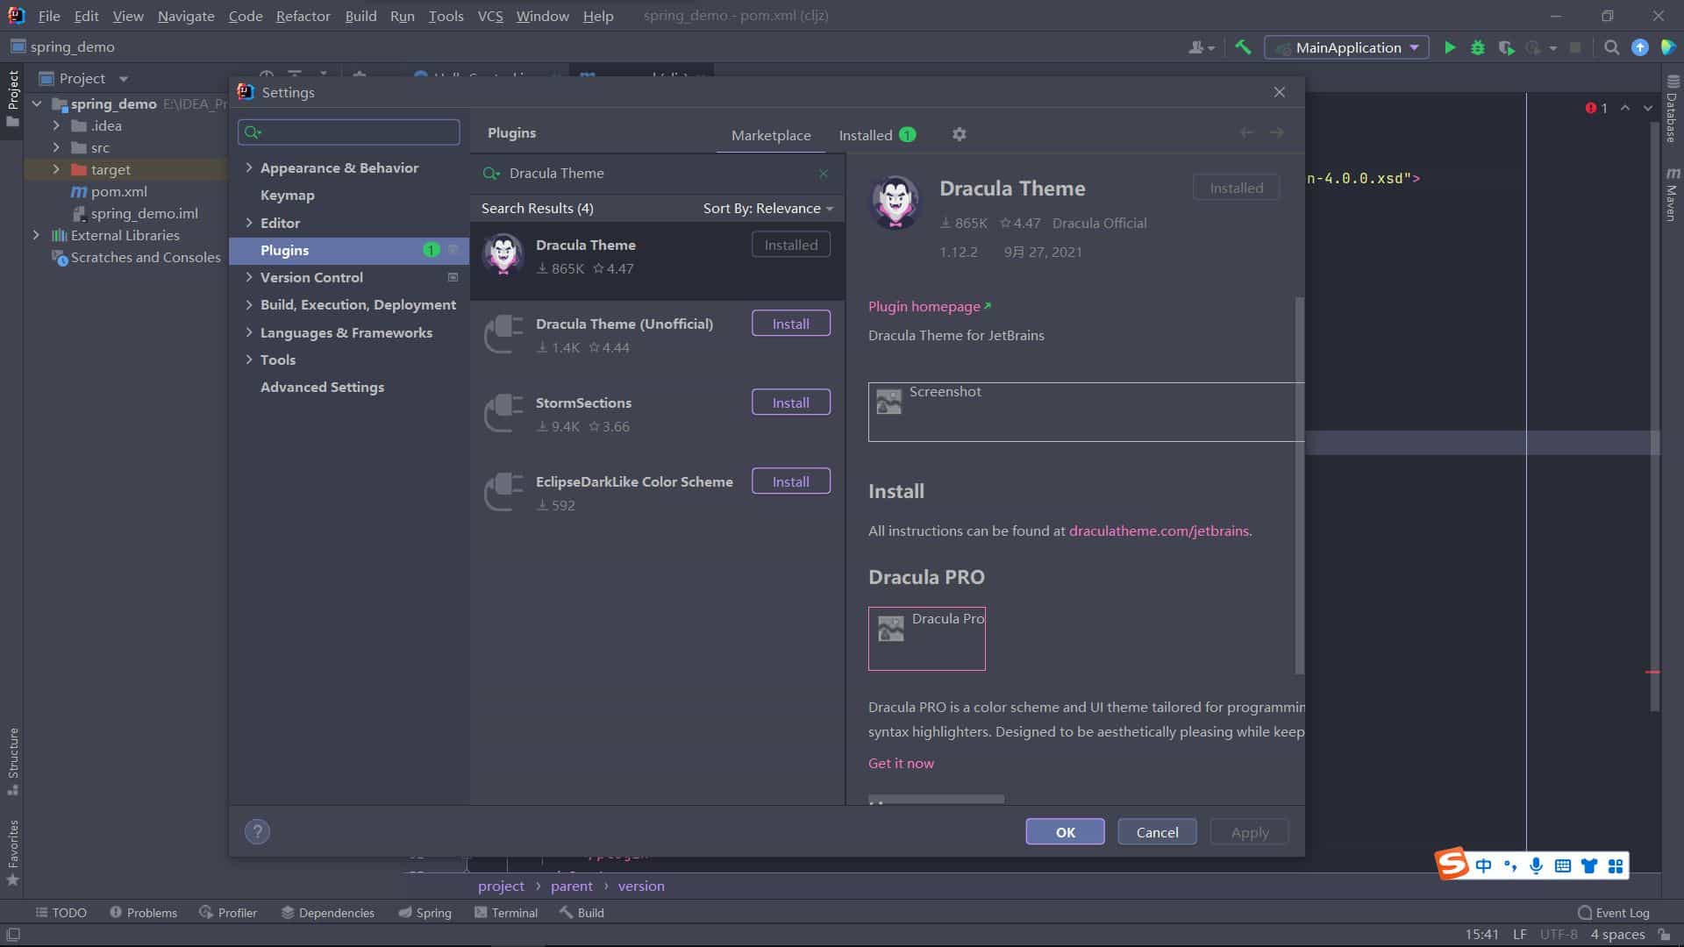Screen dimensions: 1684x947
Task: Click the Sogou soft keyboard icon
Action: [1562, 866]
